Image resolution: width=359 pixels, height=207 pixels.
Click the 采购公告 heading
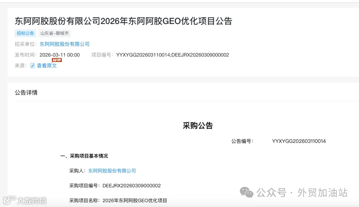[x=198, y=125]
